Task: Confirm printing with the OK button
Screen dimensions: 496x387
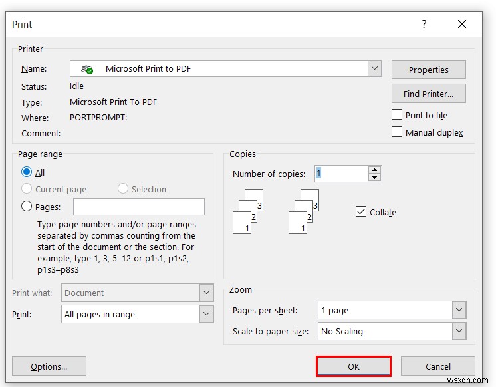Action: pyautogui.click(x=353, y=366)
